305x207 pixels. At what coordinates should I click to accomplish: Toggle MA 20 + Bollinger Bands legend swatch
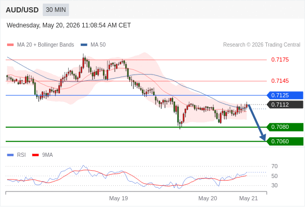click(10, 45)
